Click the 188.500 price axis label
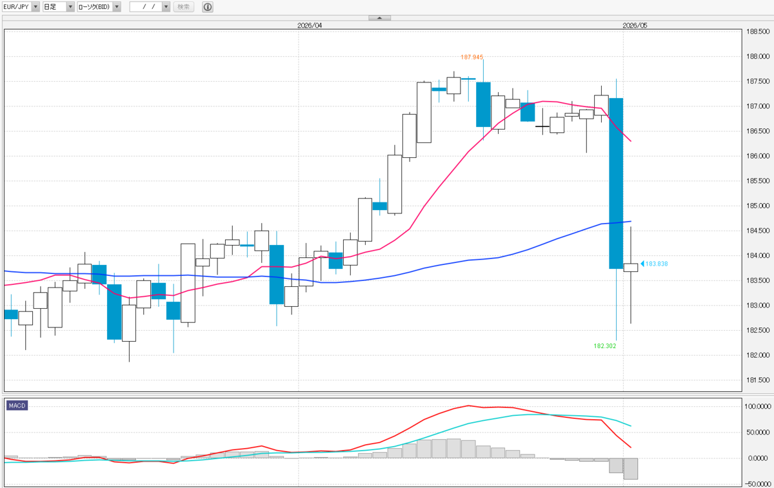 757,32
